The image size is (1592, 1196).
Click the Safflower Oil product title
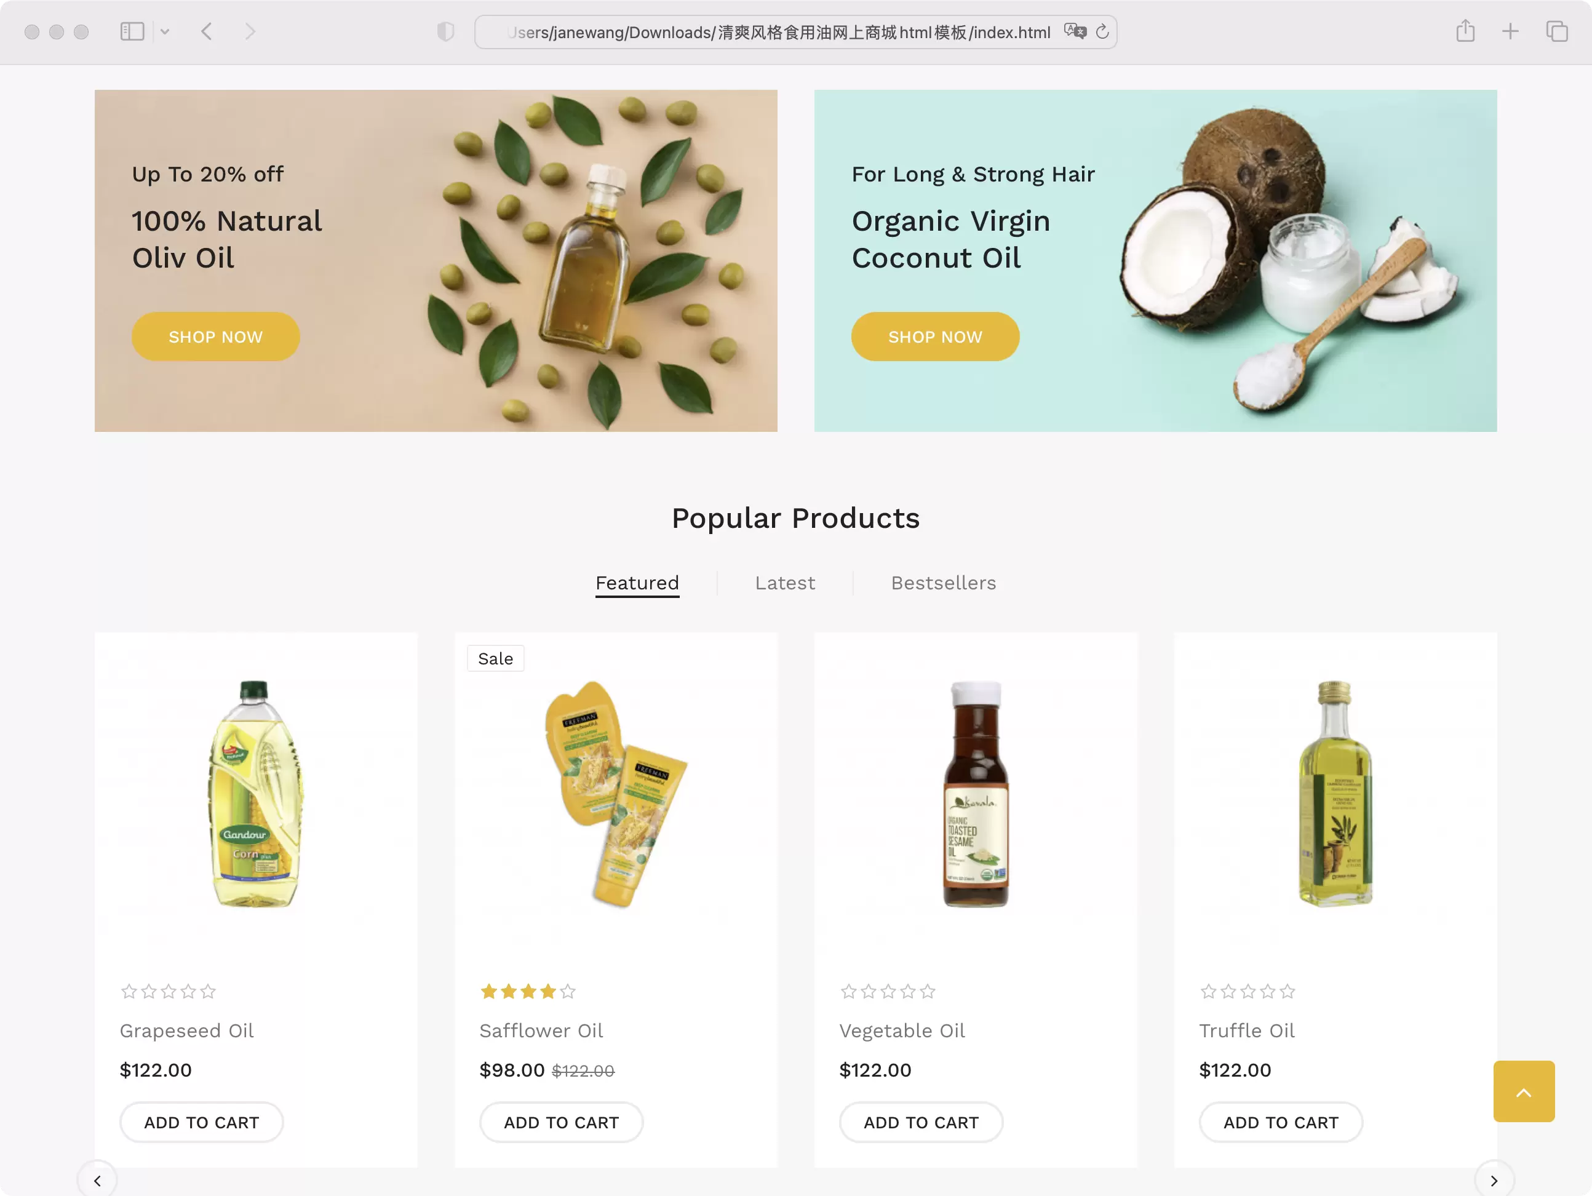(x=541, y=1031)
